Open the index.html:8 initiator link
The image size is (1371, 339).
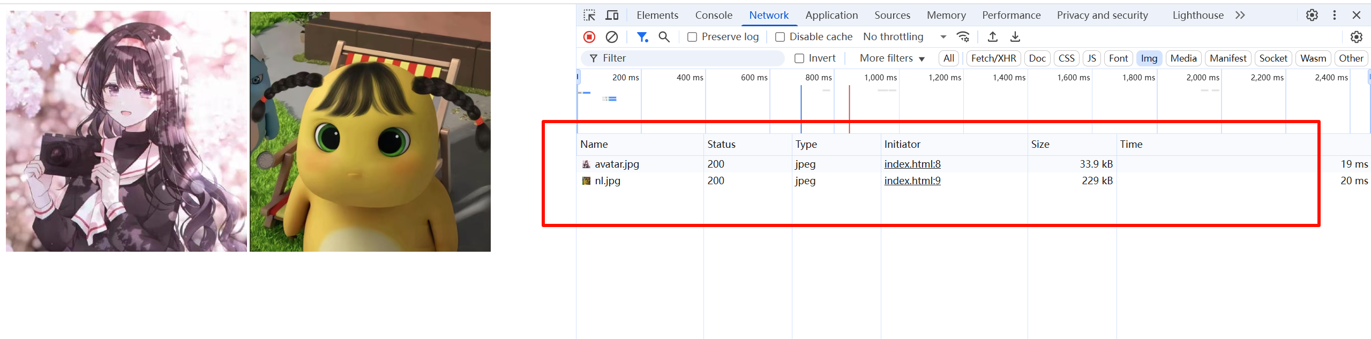912,164
